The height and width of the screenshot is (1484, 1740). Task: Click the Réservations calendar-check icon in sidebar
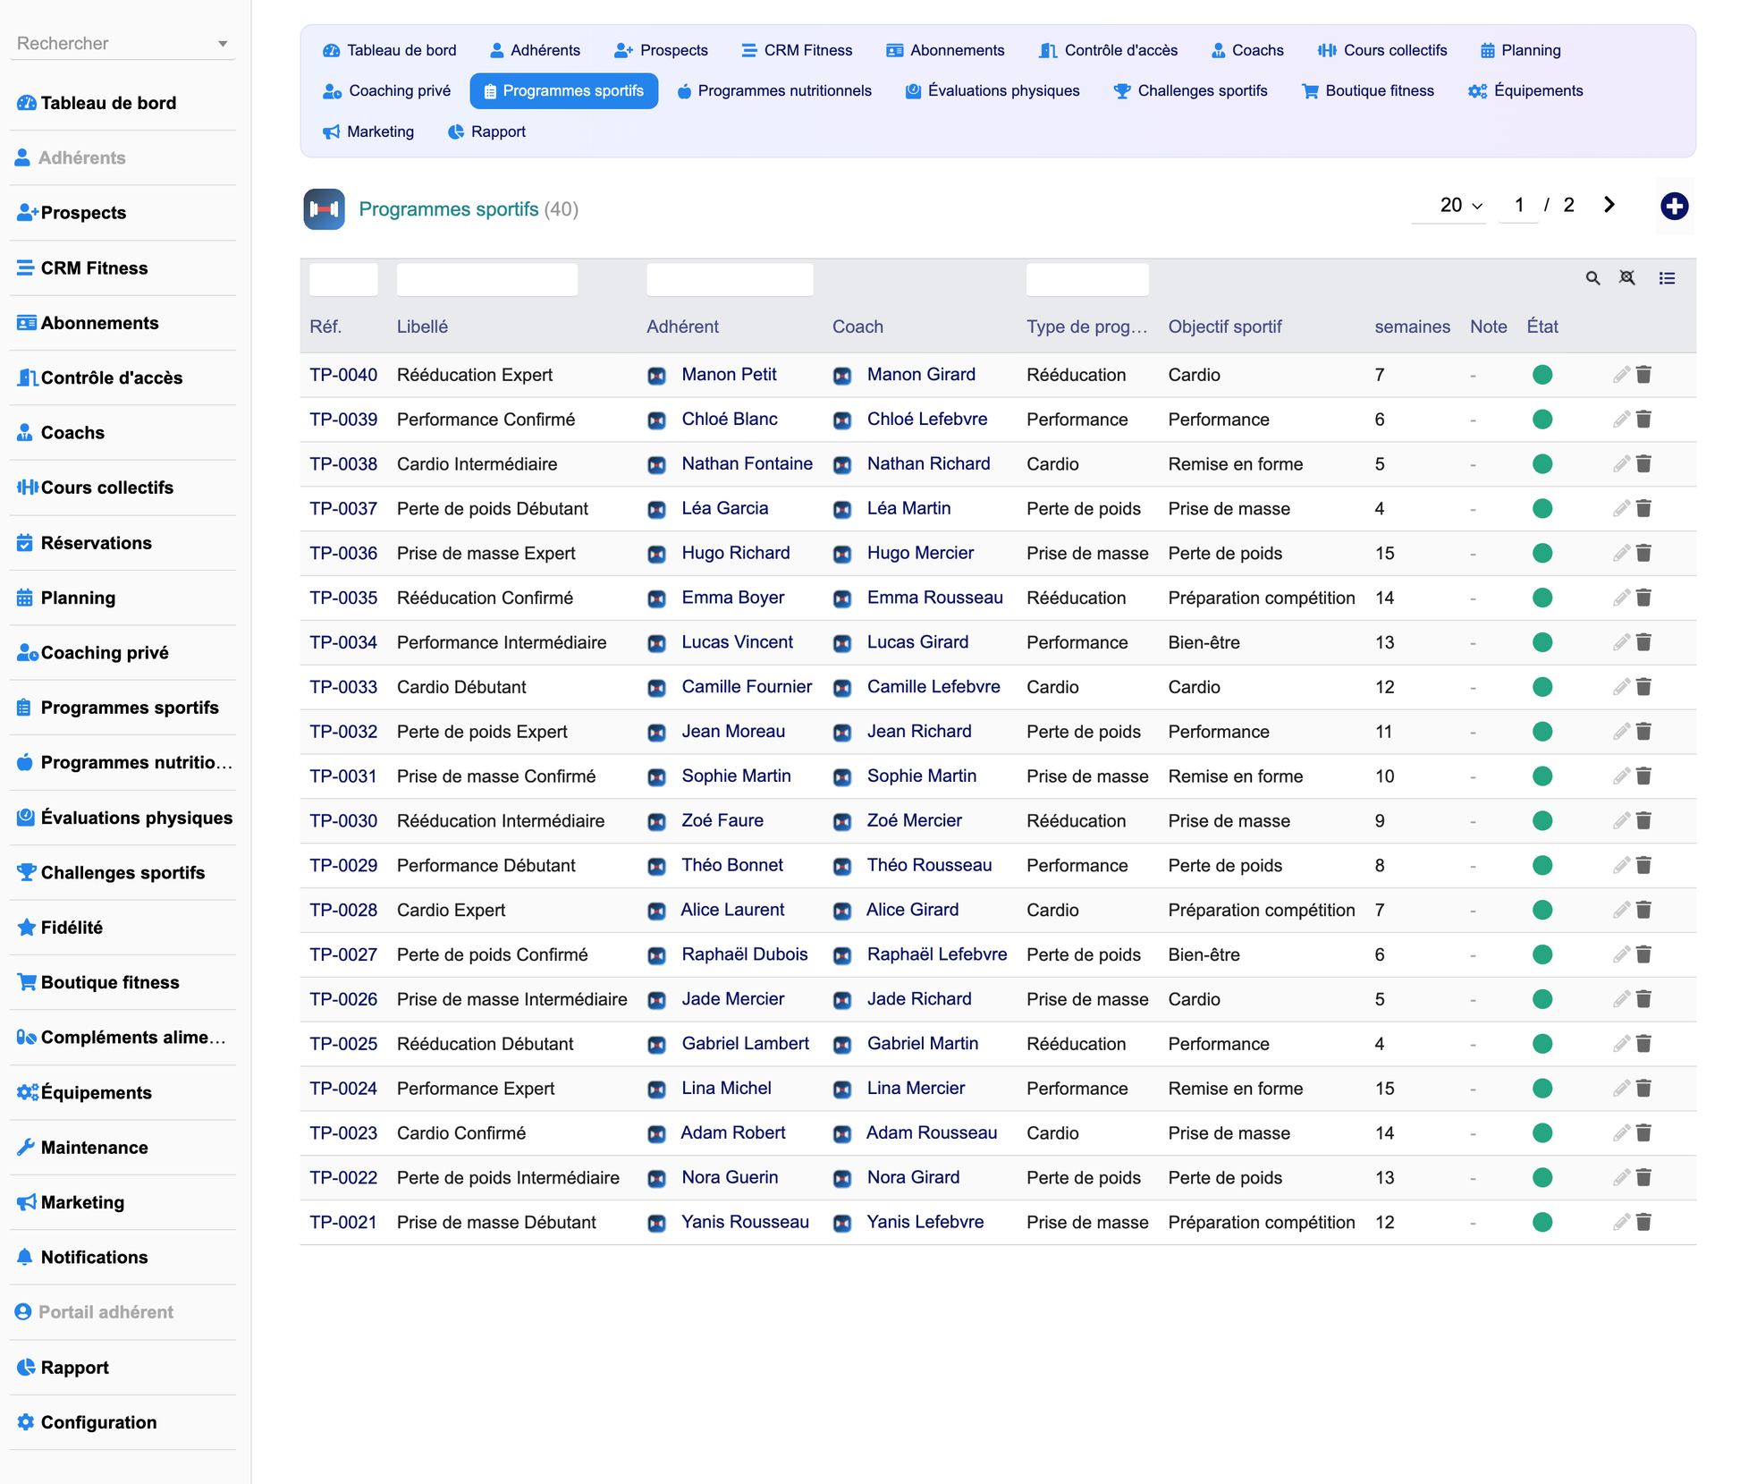[x=25, y=543]
